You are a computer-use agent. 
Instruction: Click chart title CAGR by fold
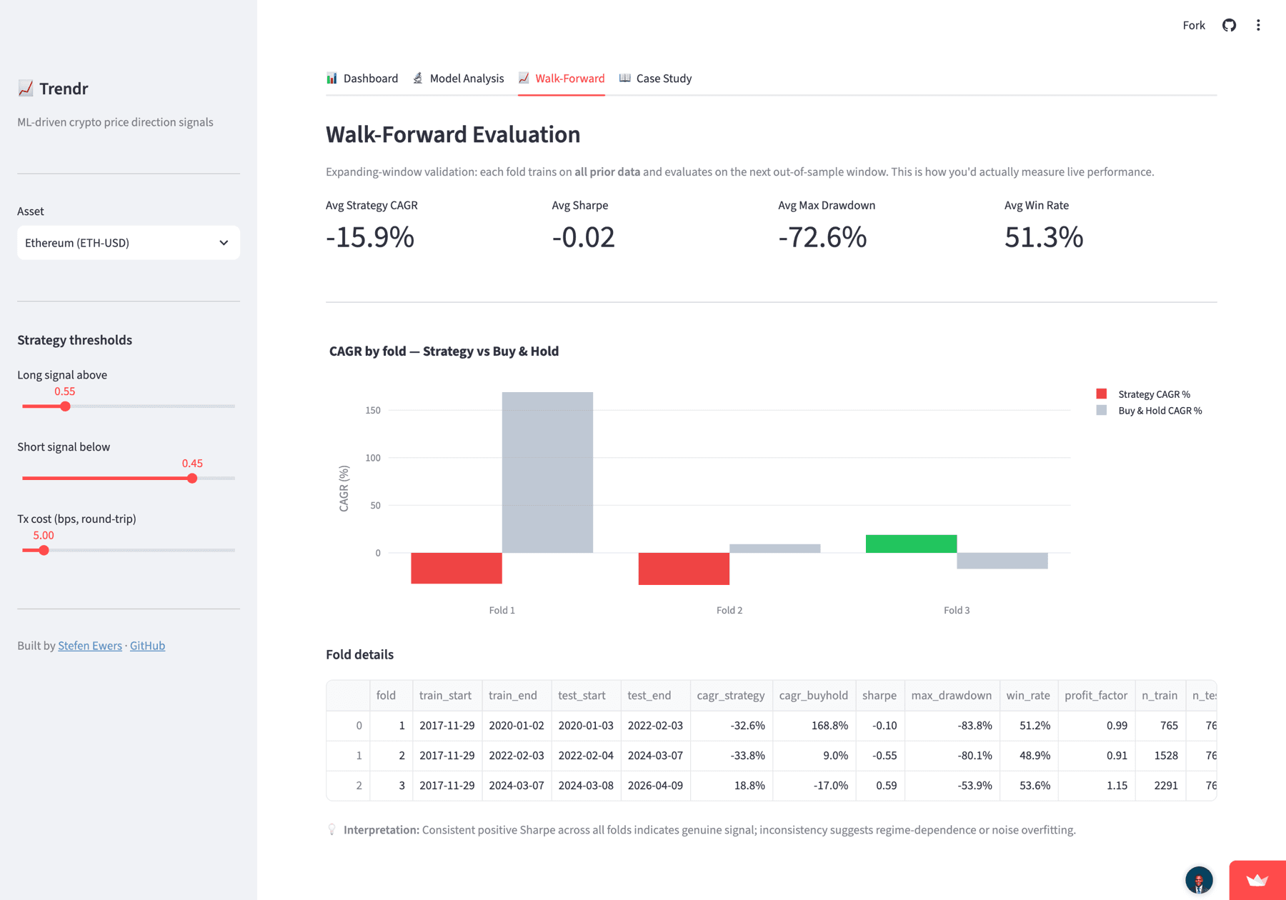(444, 351)
